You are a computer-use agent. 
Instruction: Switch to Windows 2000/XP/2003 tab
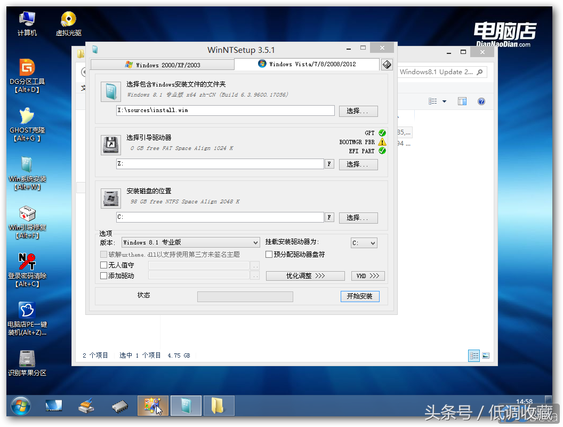tap(163, 65)
